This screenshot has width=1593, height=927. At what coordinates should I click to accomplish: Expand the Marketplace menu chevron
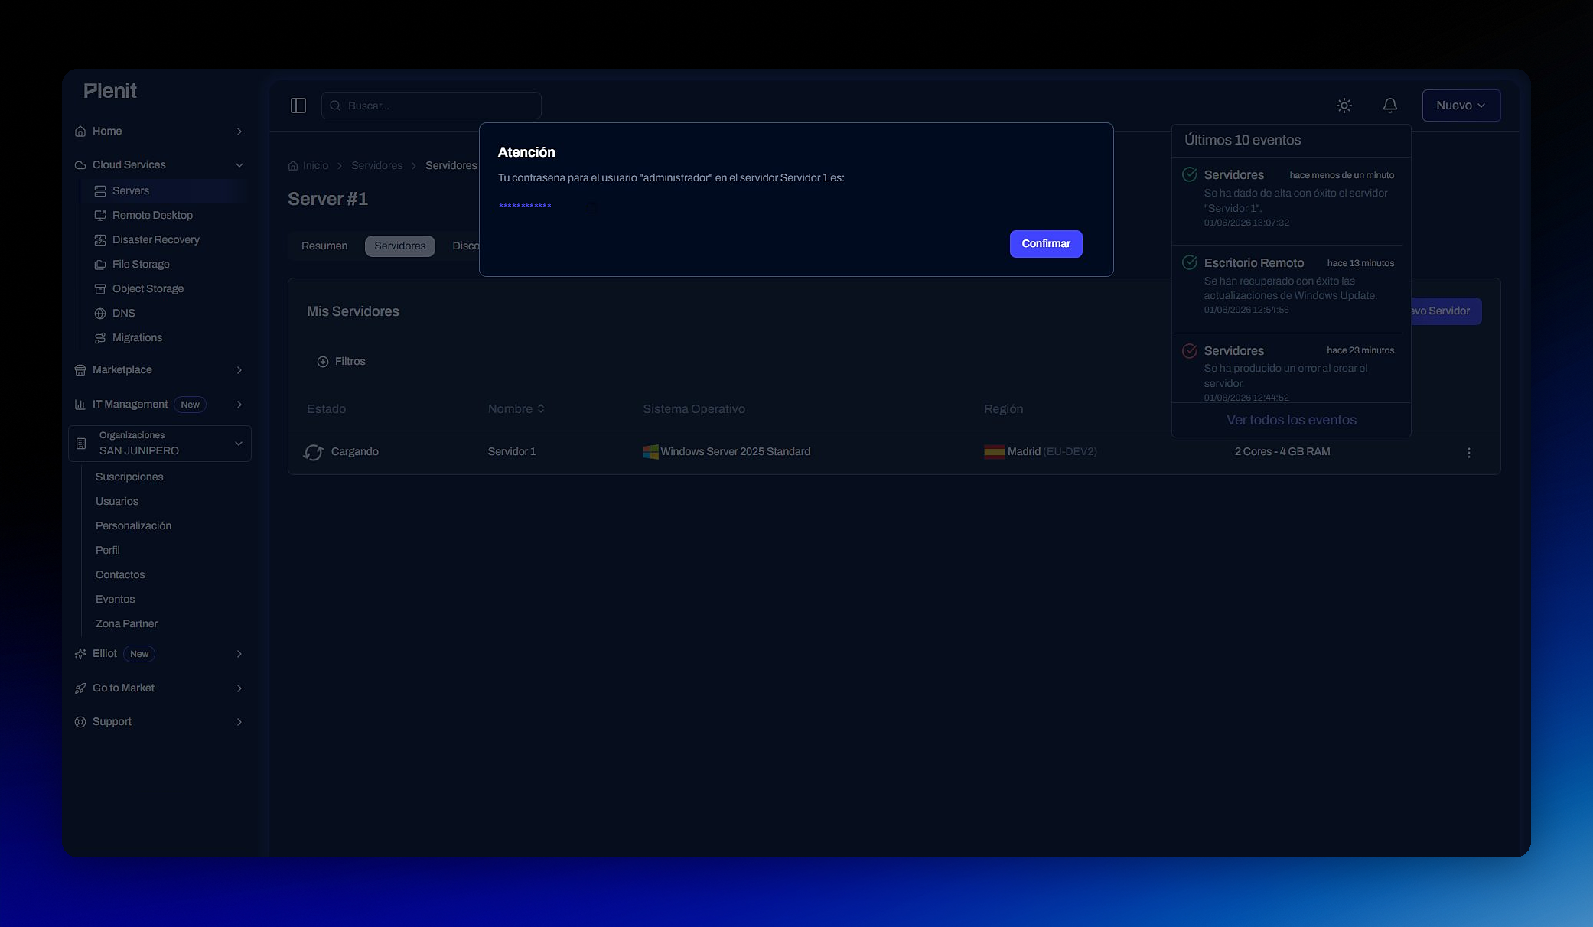(x=239, y=370)
